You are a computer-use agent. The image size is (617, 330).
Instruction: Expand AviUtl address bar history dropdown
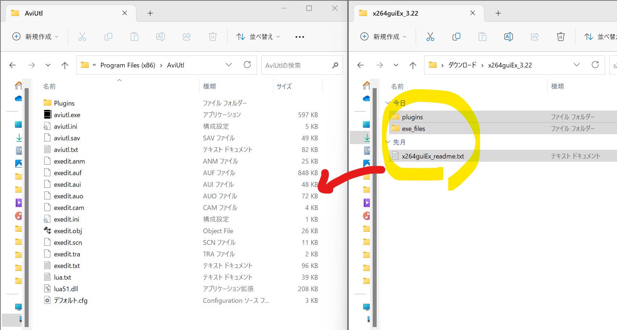click(229, 65)
